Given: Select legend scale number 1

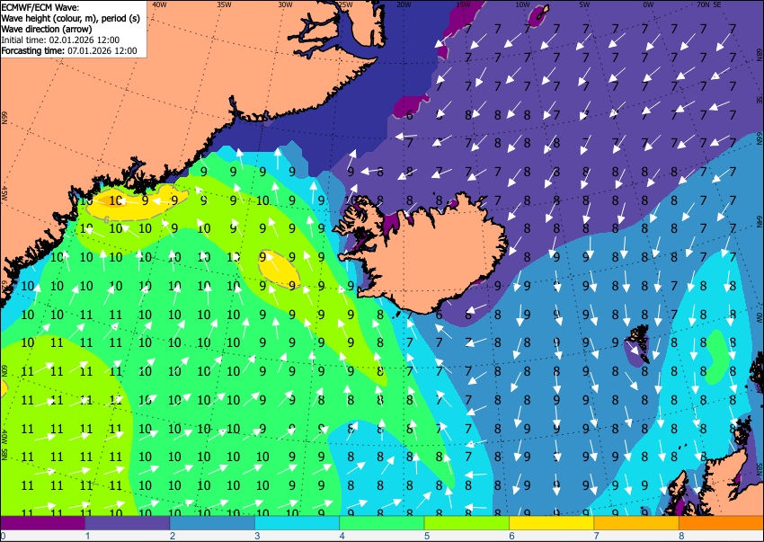Looking at the screenshot, I should (88, 536).
